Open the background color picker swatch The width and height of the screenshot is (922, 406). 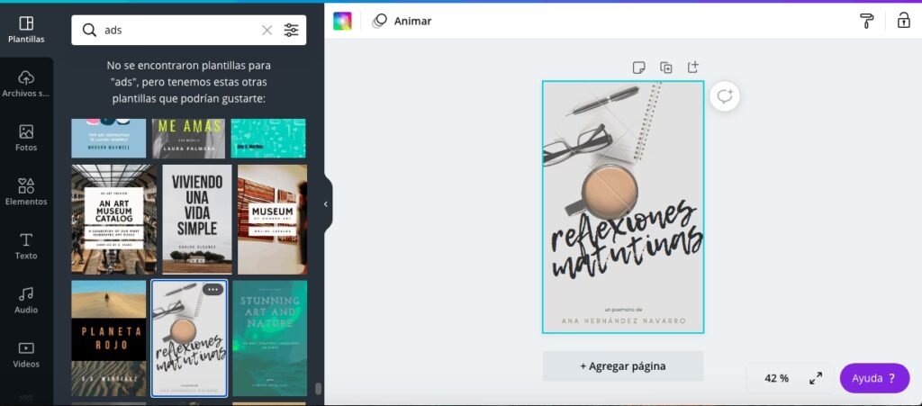pyautogui.click(x=342, y=21)
